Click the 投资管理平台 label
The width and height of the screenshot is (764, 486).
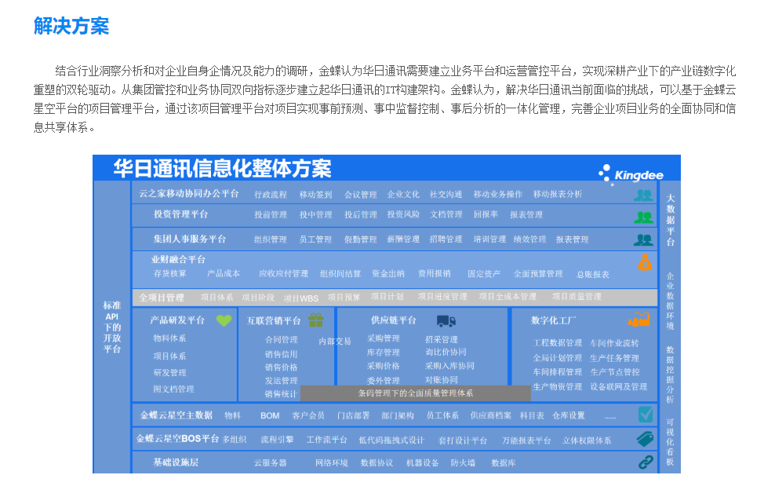pos(180,214)
